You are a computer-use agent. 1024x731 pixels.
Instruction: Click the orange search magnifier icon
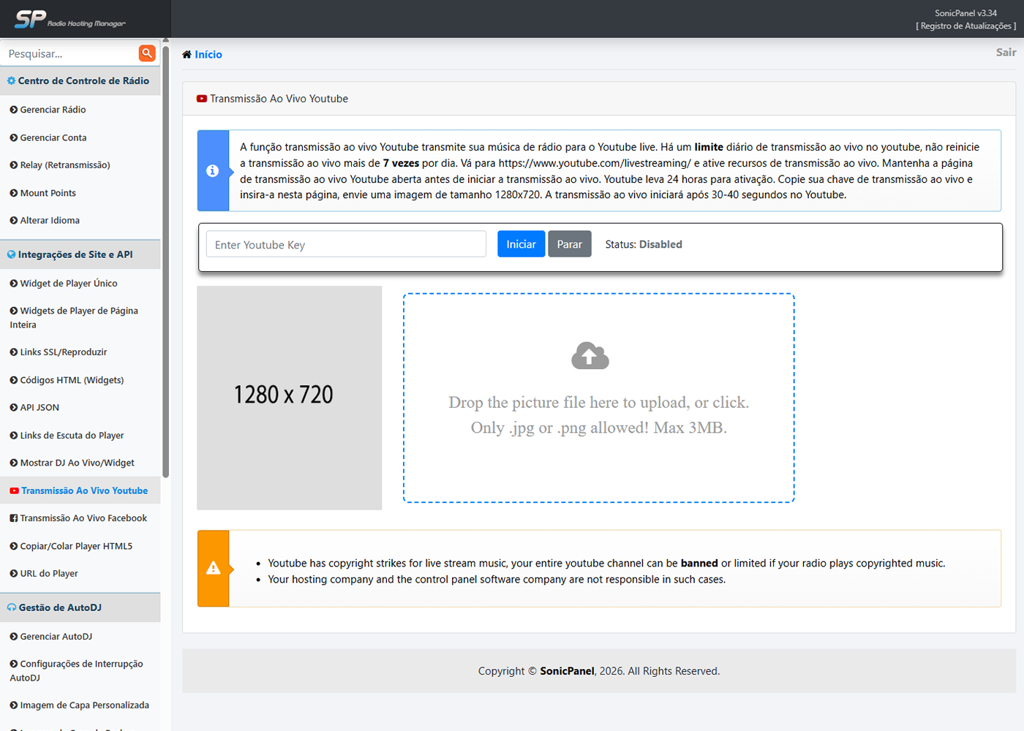[147, 53]
